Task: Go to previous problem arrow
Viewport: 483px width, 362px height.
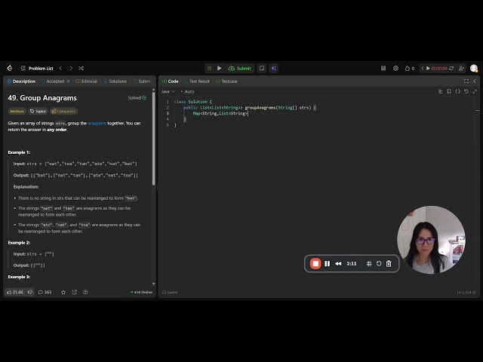Action: pyautogui.click(x=60, y=69)
